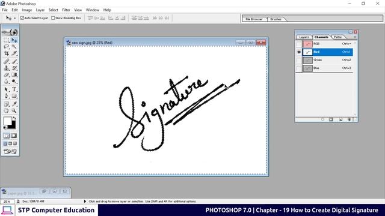
Task: Switch to the Layers tab
Action: tap(304, 37)
